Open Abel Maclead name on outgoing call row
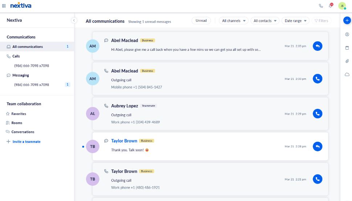This screenshot has width=352, height=201. pyautogui.click(x=124, y=71)
